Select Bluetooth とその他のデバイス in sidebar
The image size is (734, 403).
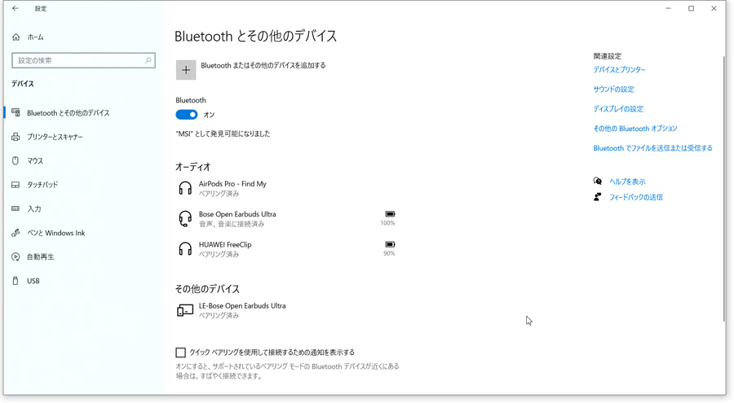[69, 112]
